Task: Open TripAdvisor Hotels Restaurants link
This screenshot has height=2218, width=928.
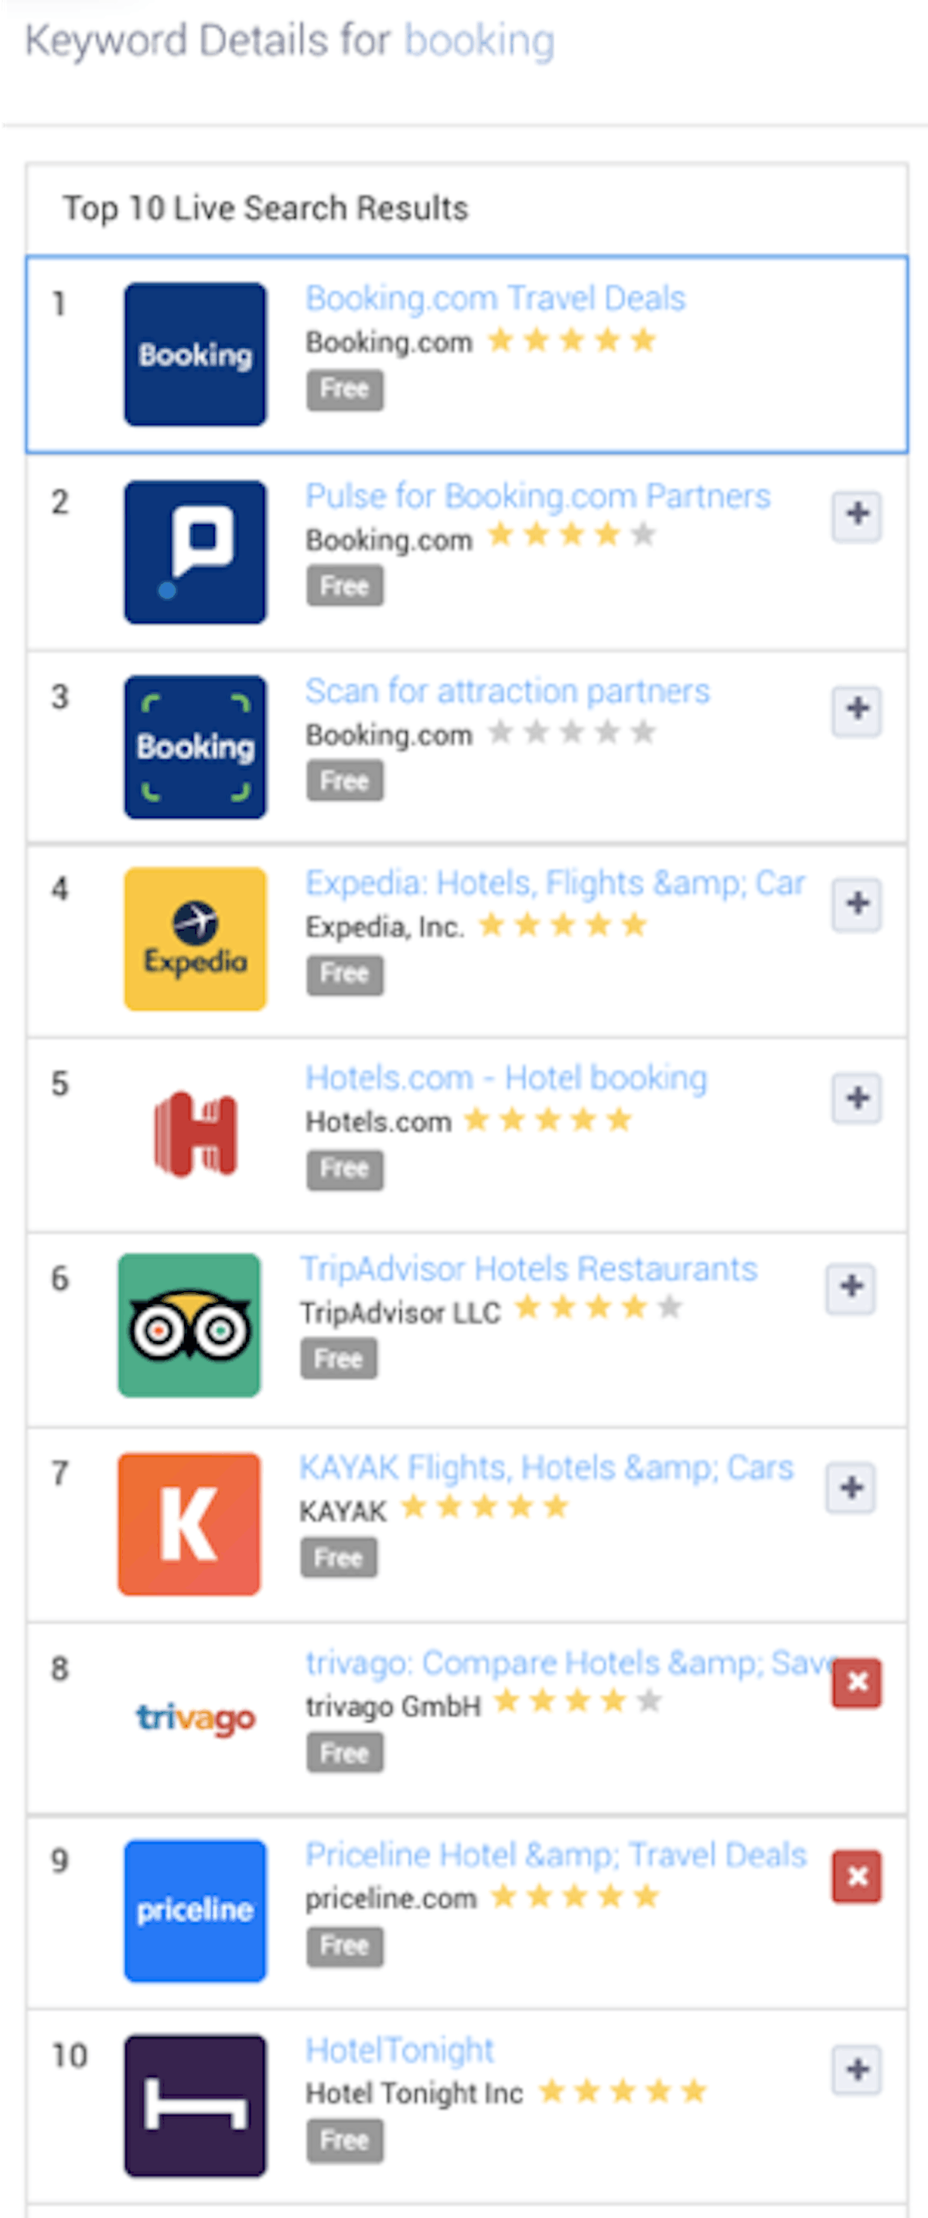Action: pyautogui.click(x=528, y=1269)
